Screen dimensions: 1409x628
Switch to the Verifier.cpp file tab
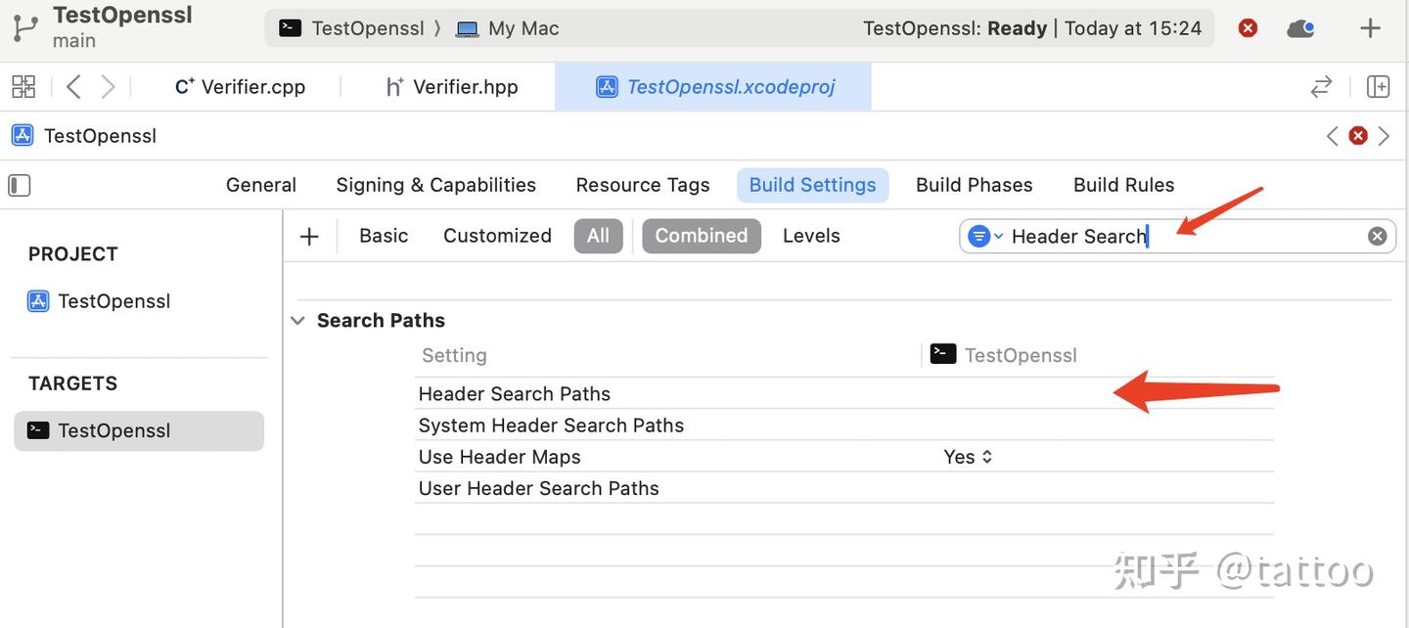tap(241, 87)
